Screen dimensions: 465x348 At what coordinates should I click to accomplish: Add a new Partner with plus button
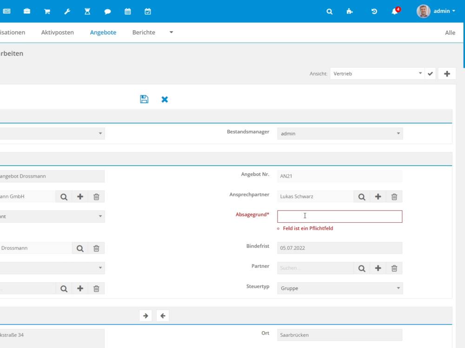click(x=378, y=268)
